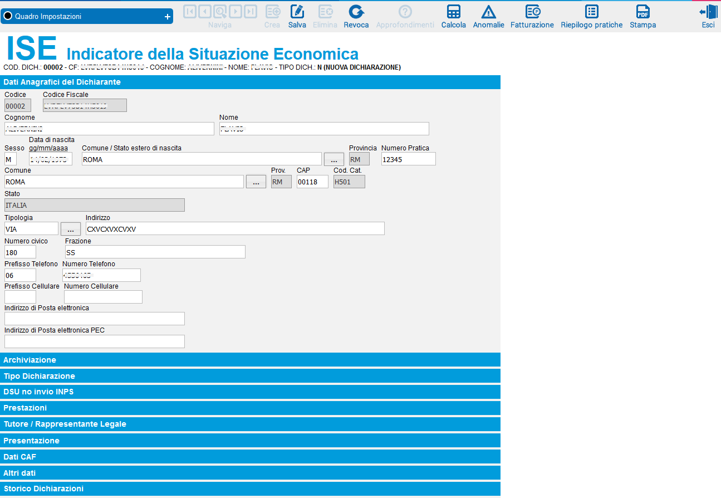Open the Calcola calculator tool
The height and width of the screenshot is (498, 721).
click(x=454, y=12)
